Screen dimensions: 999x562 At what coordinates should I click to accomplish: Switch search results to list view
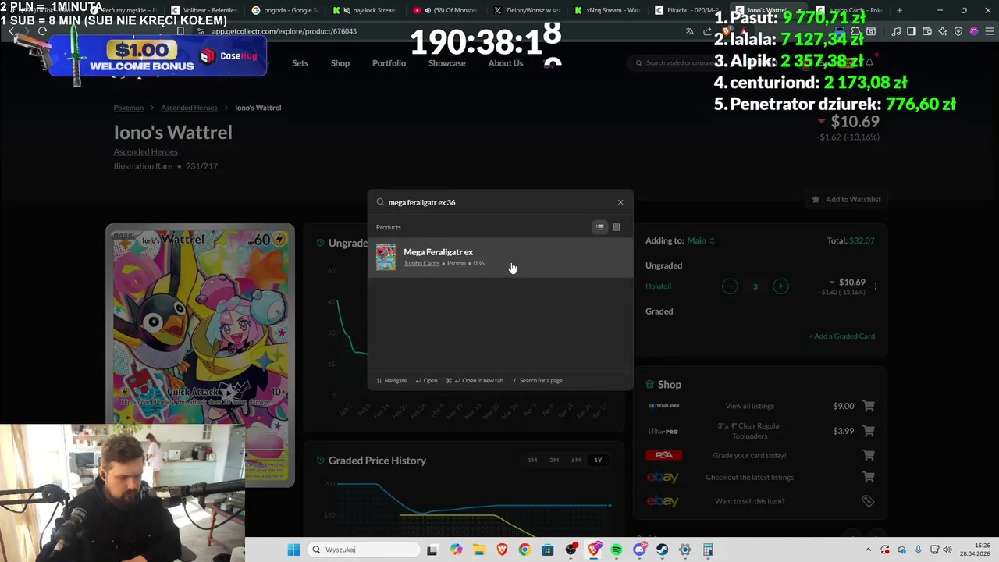click(x=599, y=227)
